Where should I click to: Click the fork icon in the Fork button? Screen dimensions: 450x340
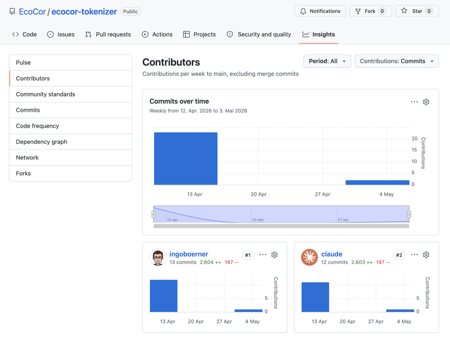pos(358,11)
